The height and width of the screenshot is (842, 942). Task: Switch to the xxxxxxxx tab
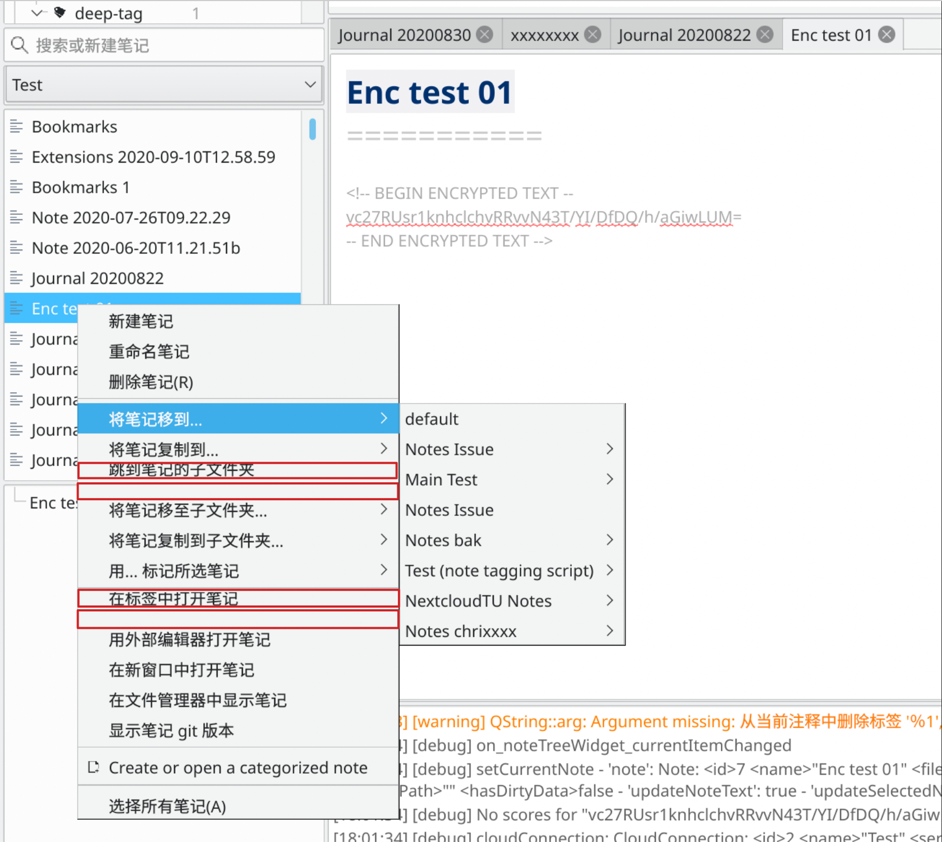(x=544, y=35)
